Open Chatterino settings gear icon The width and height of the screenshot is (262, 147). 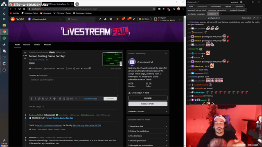(x=241, y=2)
